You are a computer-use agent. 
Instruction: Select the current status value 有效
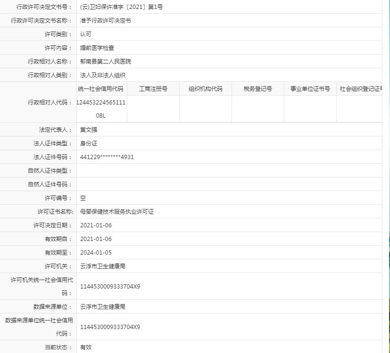click(85, 347)
